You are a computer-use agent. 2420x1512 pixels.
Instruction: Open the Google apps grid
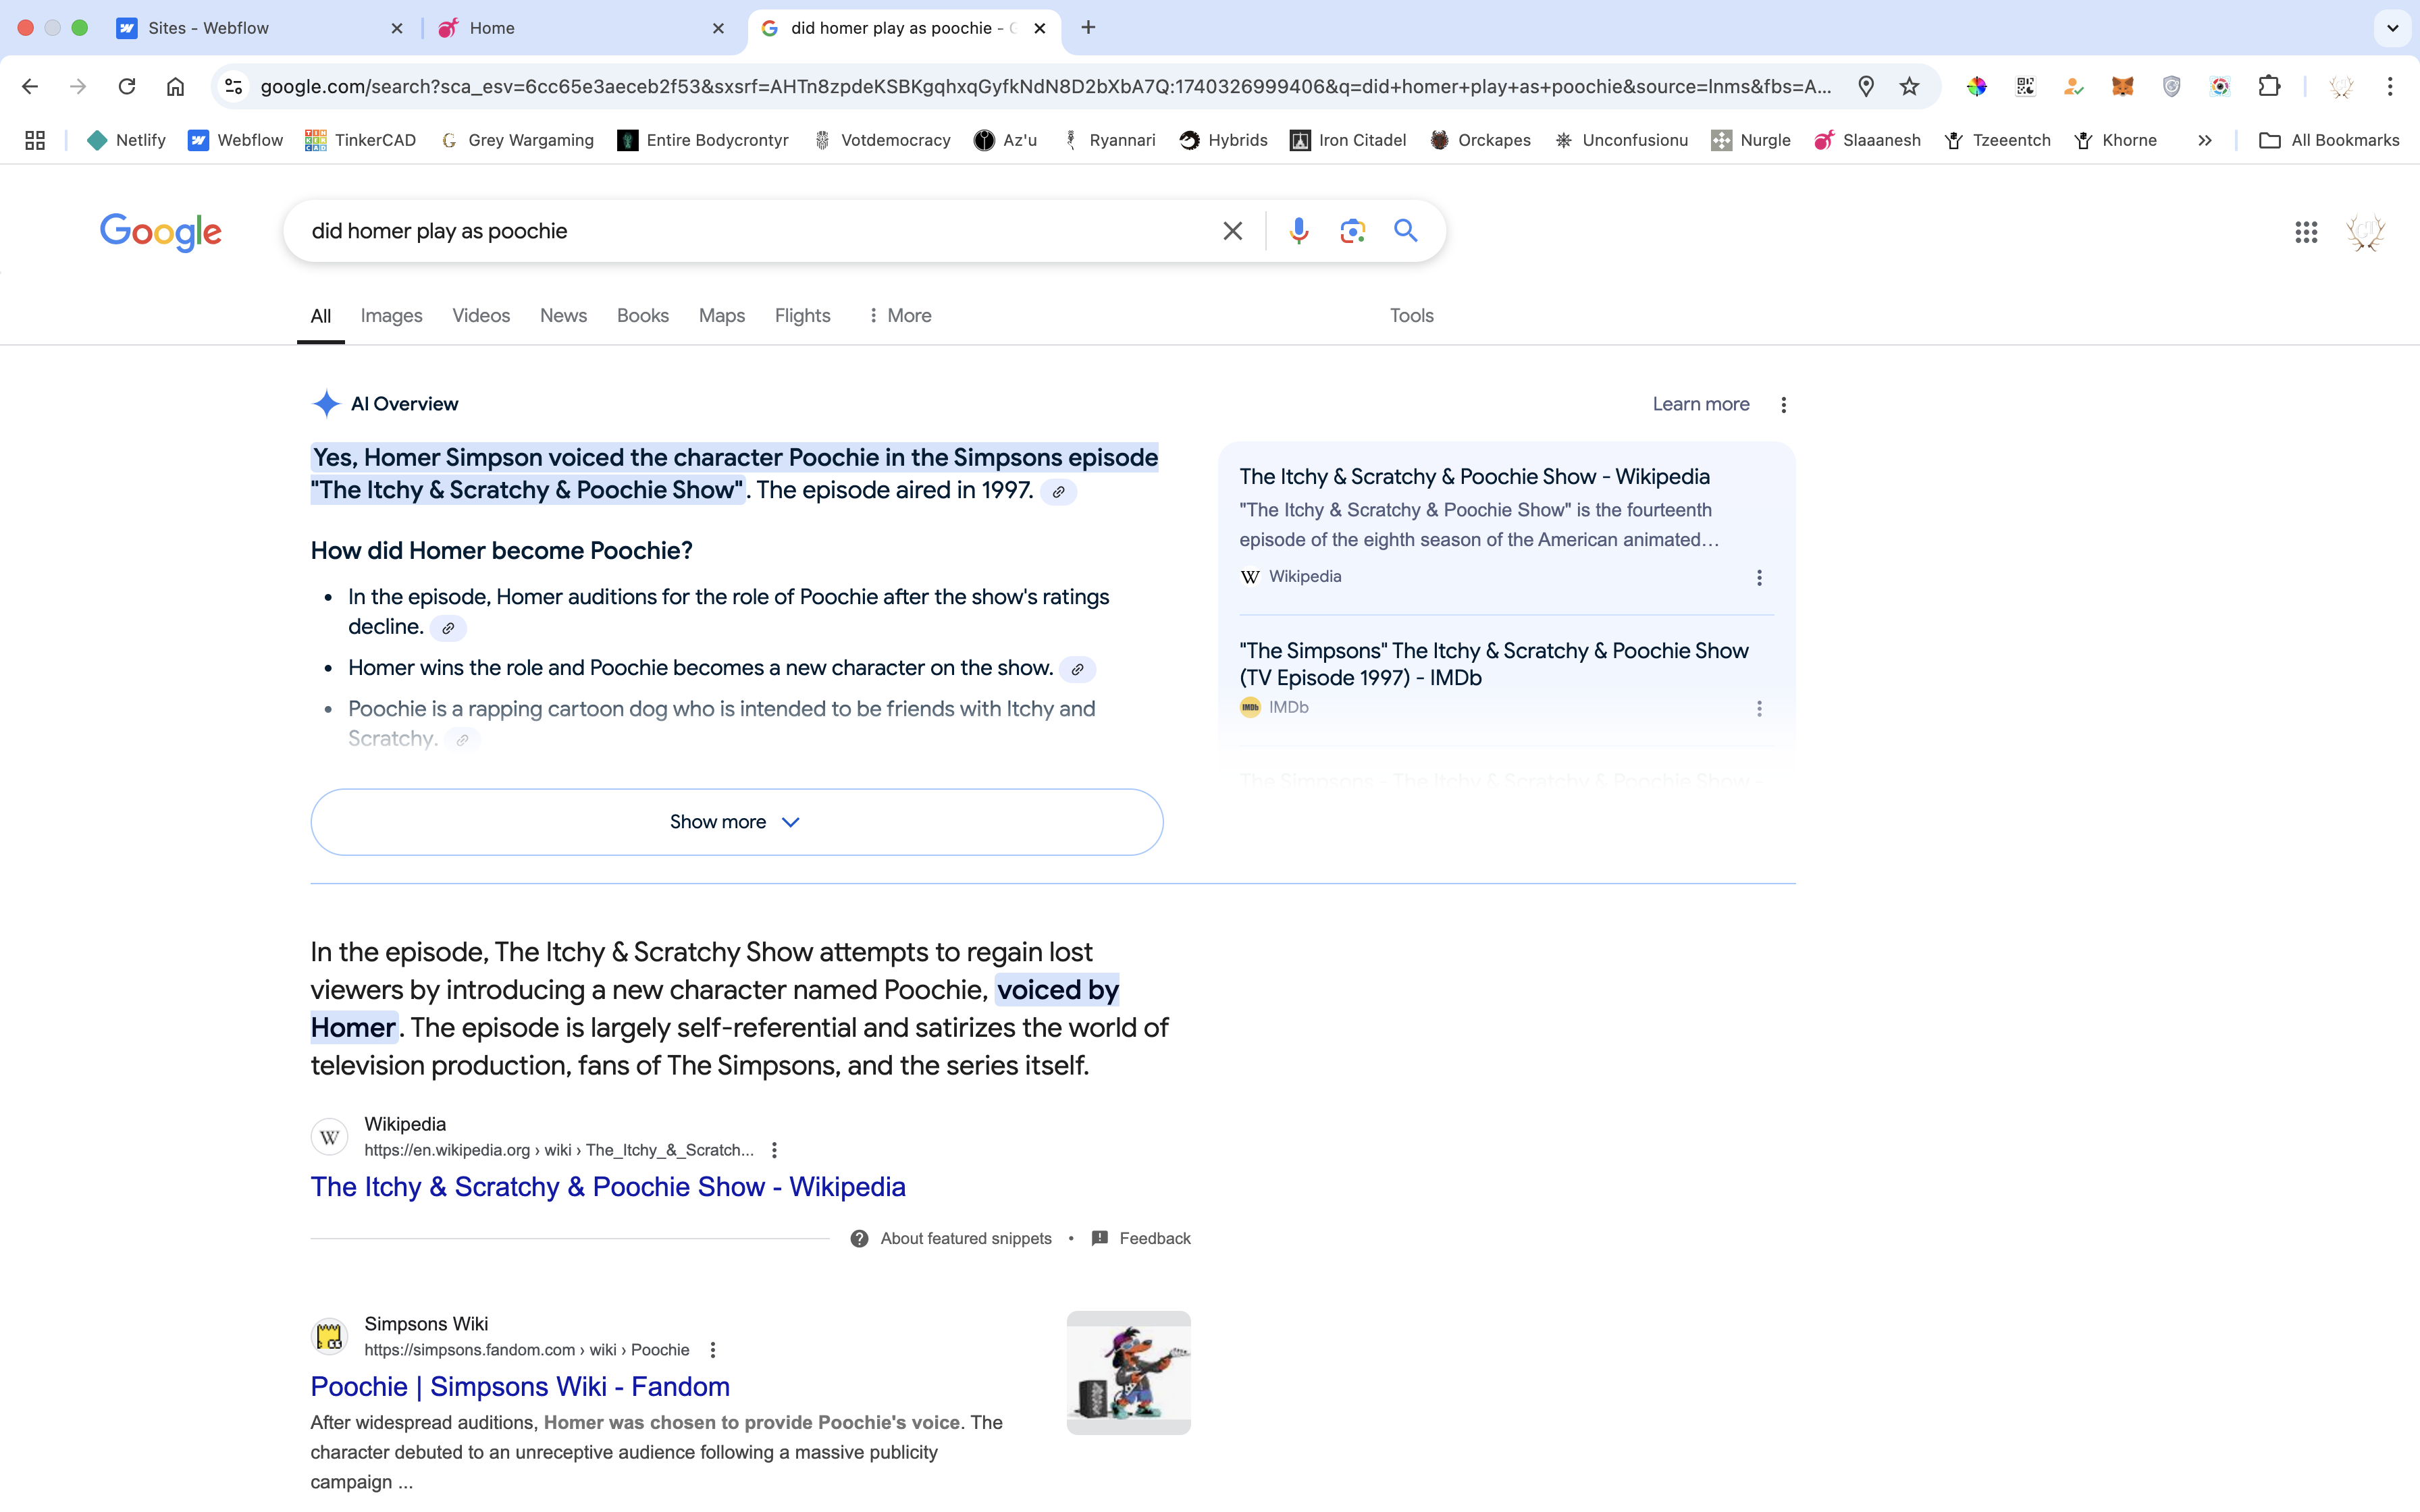tap(2306, 232)
